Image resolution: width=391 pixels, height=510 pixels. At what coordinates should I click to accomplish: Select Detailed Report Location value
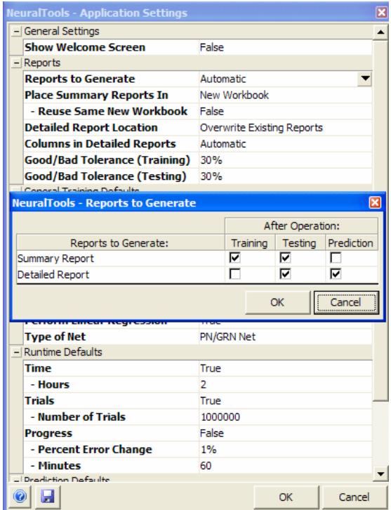pyautogui.click(x=286, y=128)
